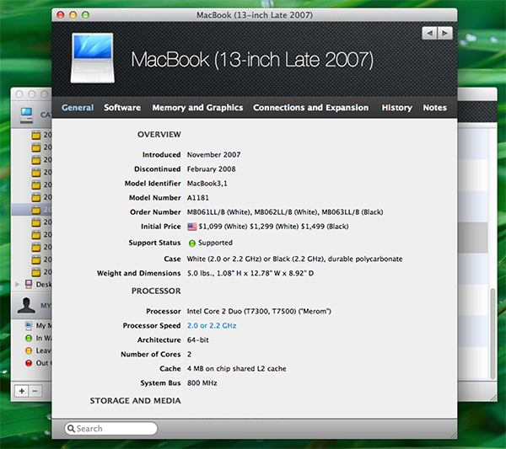Viewport: 506px width, 449px height.
Task: Click the OVERVIEW section heading
Action: pyautogui.click(x=159, y=135)
